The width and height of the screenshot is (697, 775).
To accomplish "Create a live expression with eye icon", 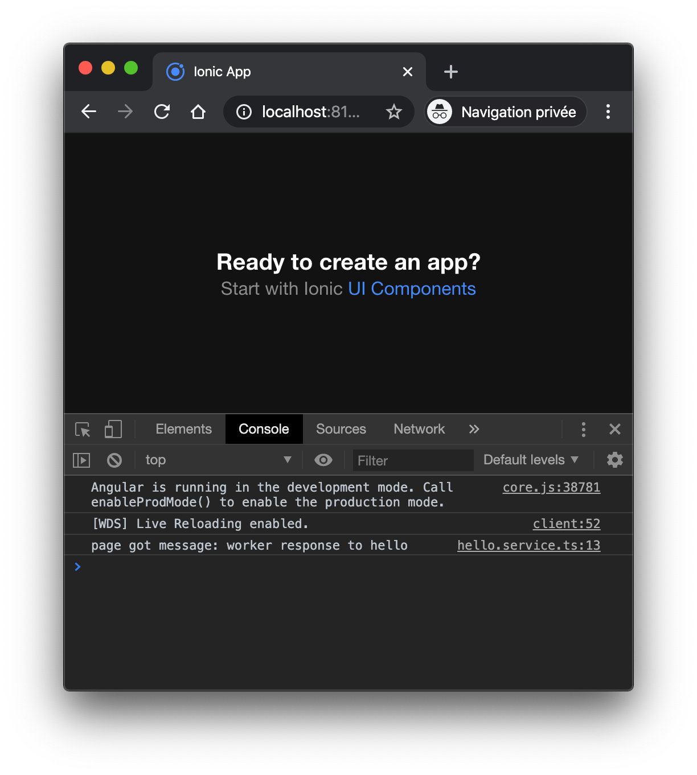I will coord(323,460).
